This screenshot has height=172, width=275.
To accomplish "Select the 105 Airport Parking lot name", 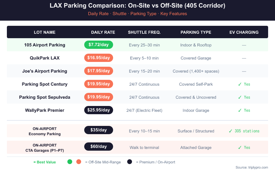I will (45, 45).
